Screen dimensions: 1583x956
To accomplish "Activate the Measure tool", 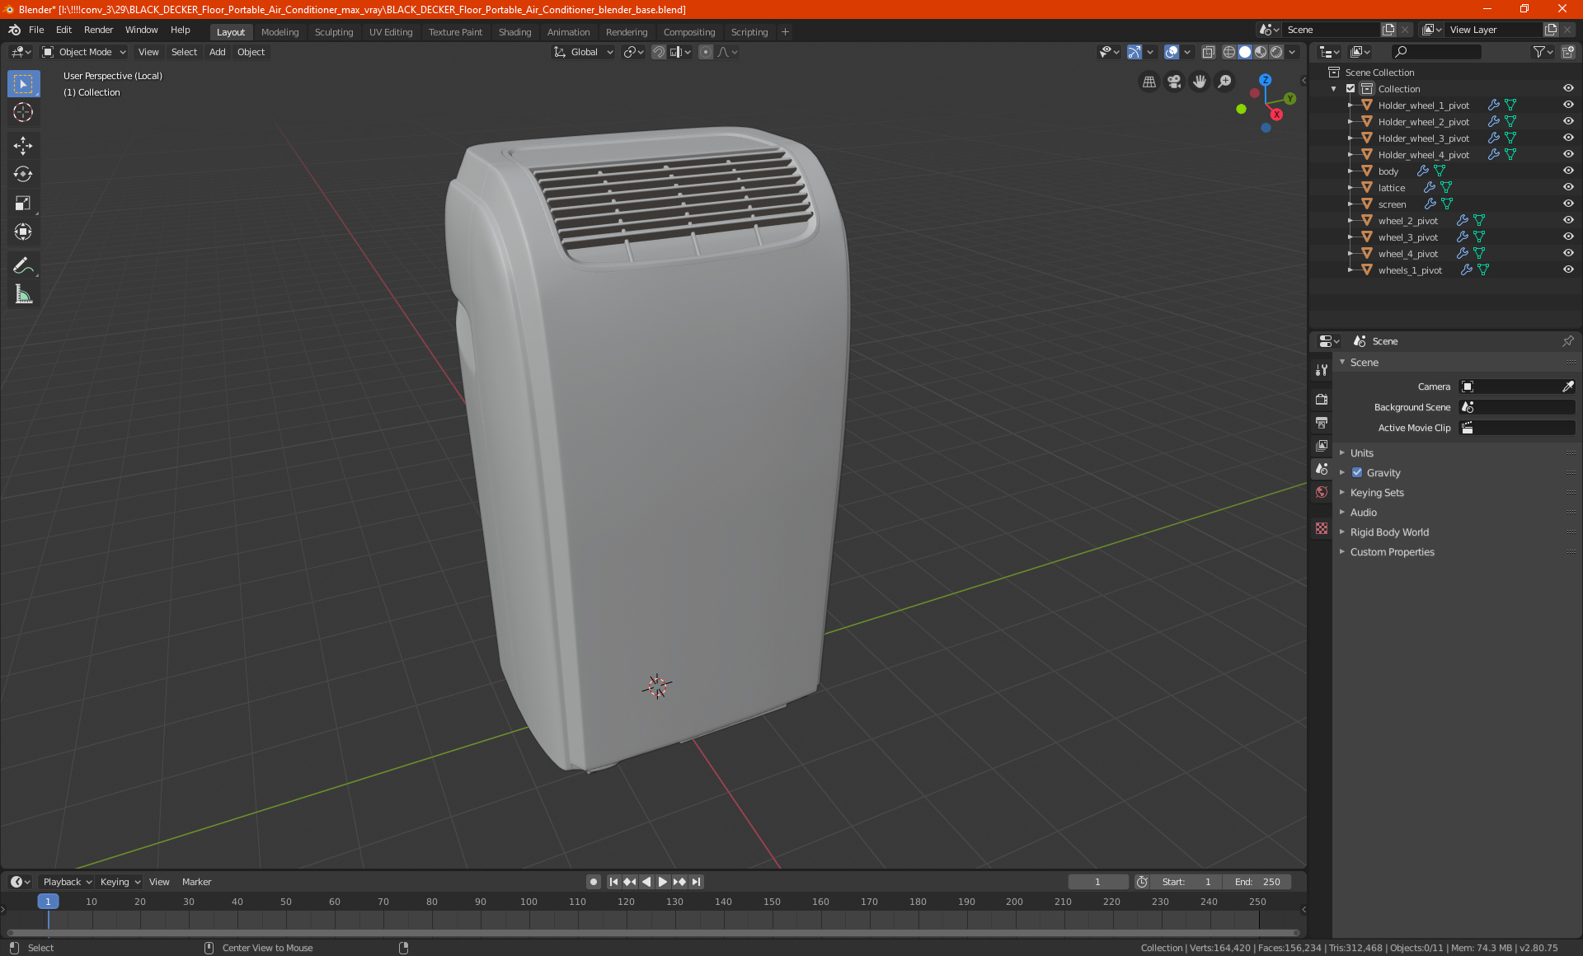I will click(x=23, y=294).
